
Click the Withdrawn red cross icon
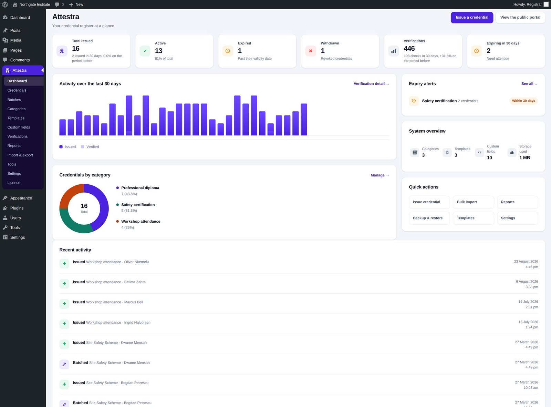click(311, 51)
